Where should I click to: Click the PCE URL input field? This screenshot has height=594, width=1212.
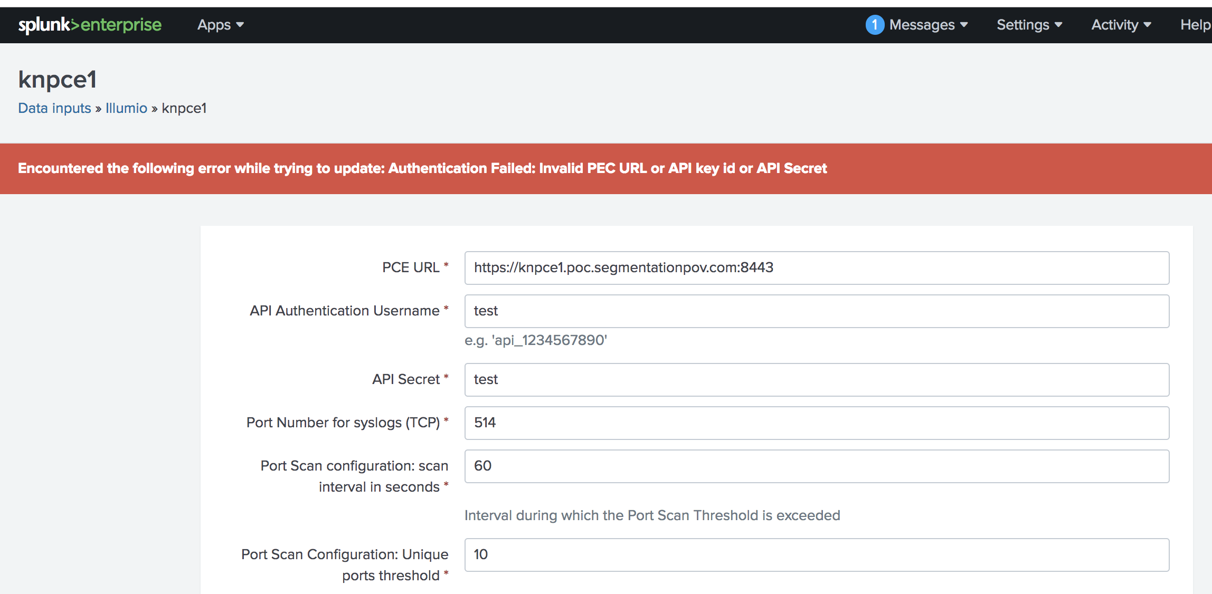click(x=817, y=268)
